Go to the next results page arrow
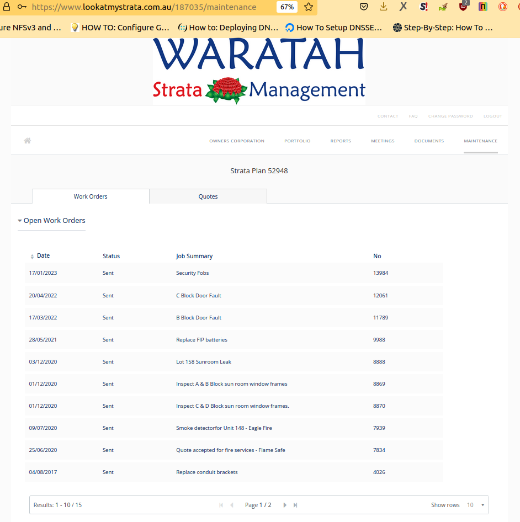This screenshot has width=520, height=522. (x=285, y=505)
